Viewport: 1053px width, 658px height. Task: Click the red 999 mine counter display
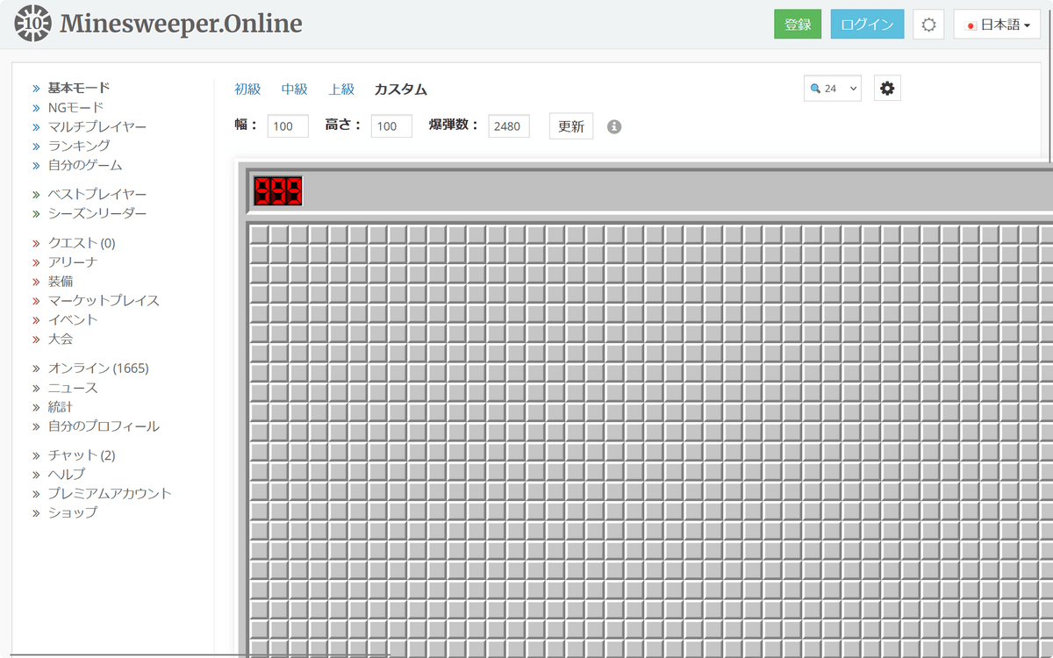tap(278, 190)
